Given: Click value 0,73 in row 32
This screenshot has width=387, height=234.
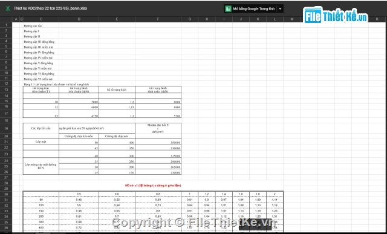Looking at the screenshot, I should pyautogui.click(x=158, y=205).
